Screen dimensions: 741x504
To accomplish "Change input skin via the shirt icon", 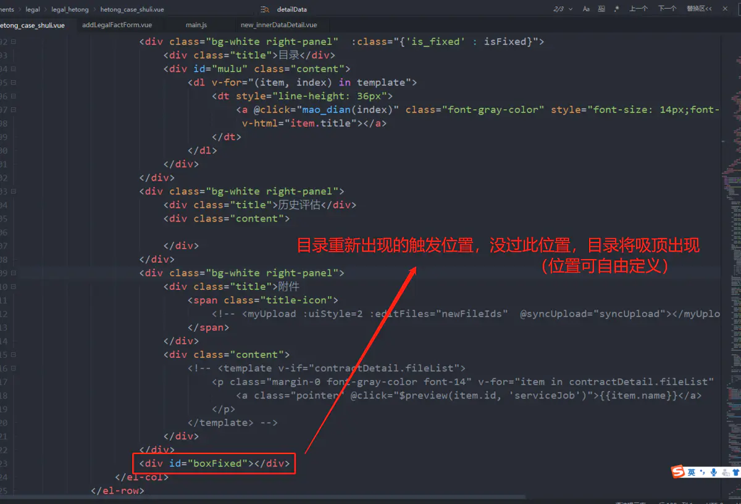I will coord(736,472).
